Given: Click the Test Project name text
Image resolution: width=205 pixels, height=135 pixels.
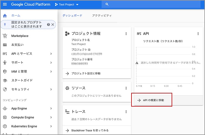Looking at the screenshot, I should pyautogui.click(x=78, y=44).
